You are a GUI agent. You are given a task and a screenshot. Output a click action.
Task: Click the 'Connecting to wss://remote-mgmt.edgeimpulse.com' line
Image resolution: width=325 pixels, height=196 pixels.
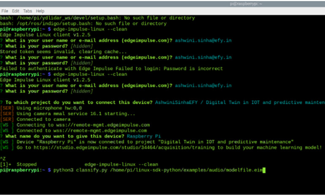coord(75,125)
